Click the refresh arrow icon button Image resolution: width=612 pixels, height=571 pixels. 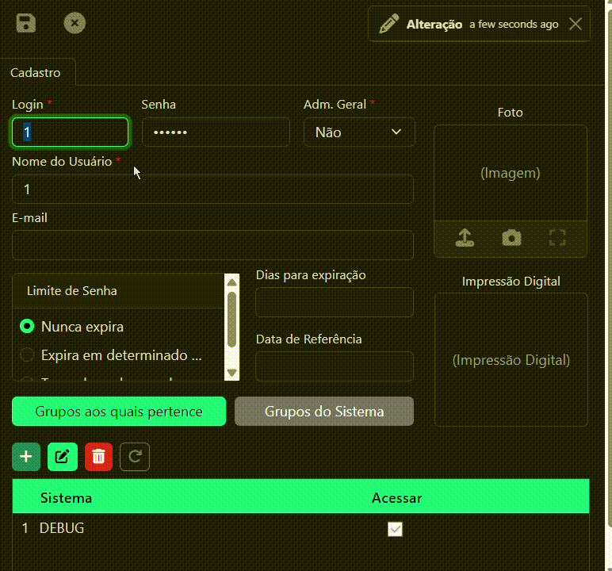pyautogui.click(x=135, y=456)
